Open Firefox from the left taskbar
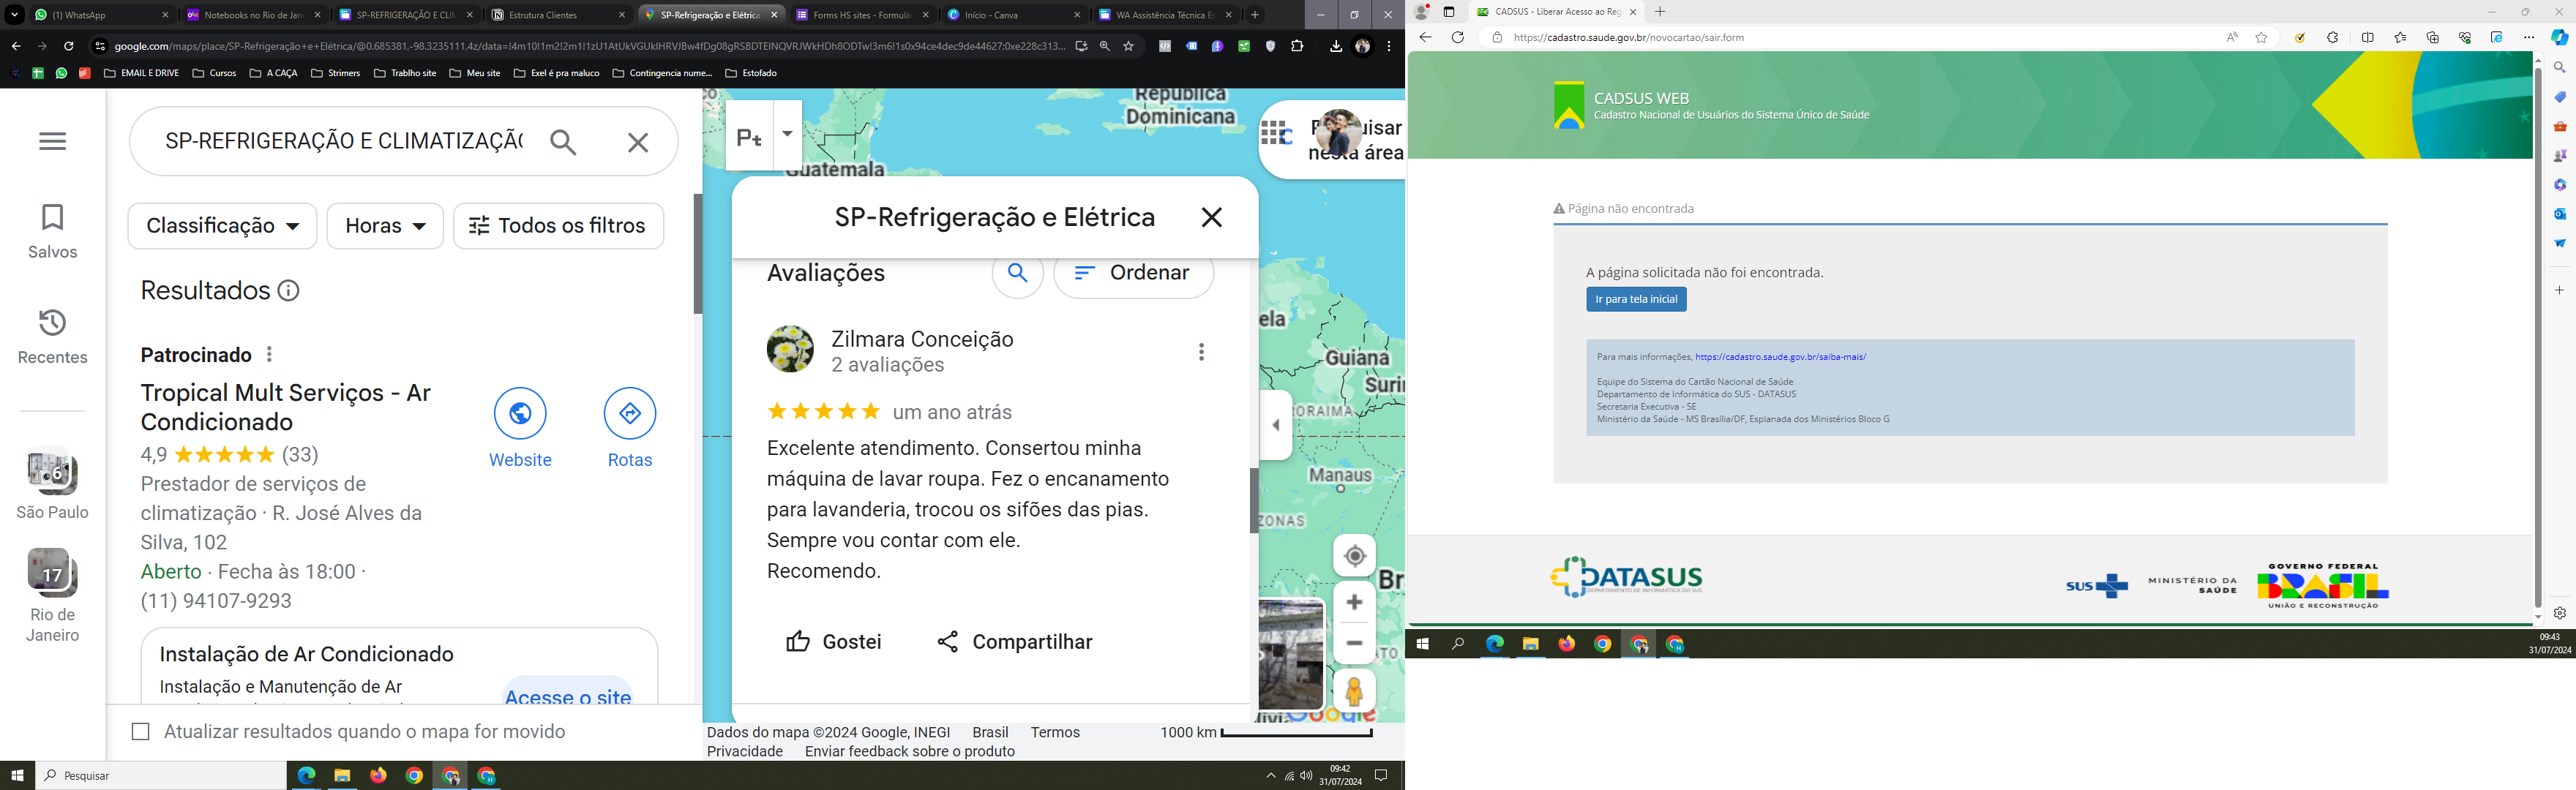Screen dimensions: 2576x790 [x=378, y=776]
